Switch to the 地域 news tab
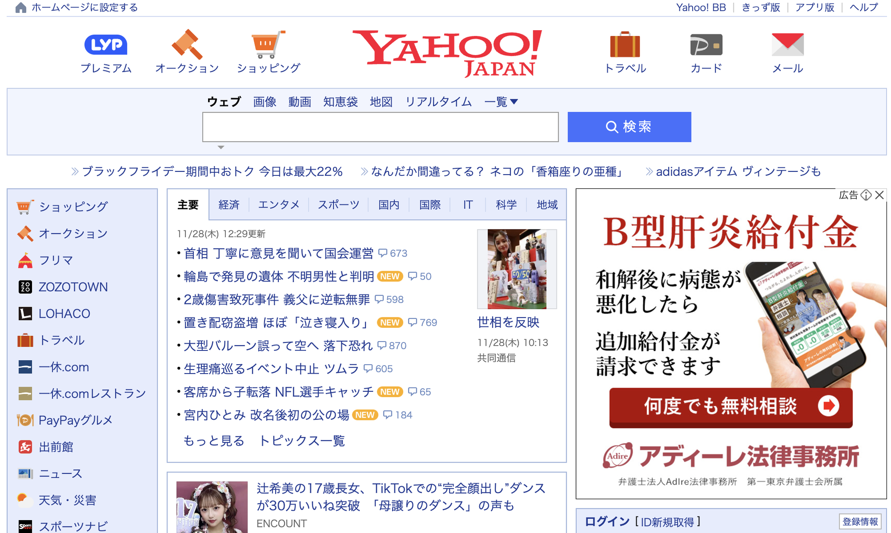The height and width of the screenshot is (533, 891). pyautogui.click(x=547, y=205)
